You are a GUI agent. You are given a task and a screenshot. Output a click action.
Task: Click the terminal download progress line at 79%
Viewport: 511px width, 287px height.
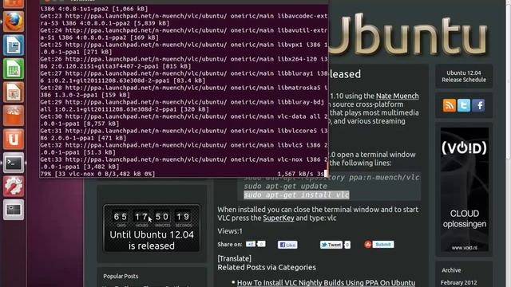(x=184, y=174)
